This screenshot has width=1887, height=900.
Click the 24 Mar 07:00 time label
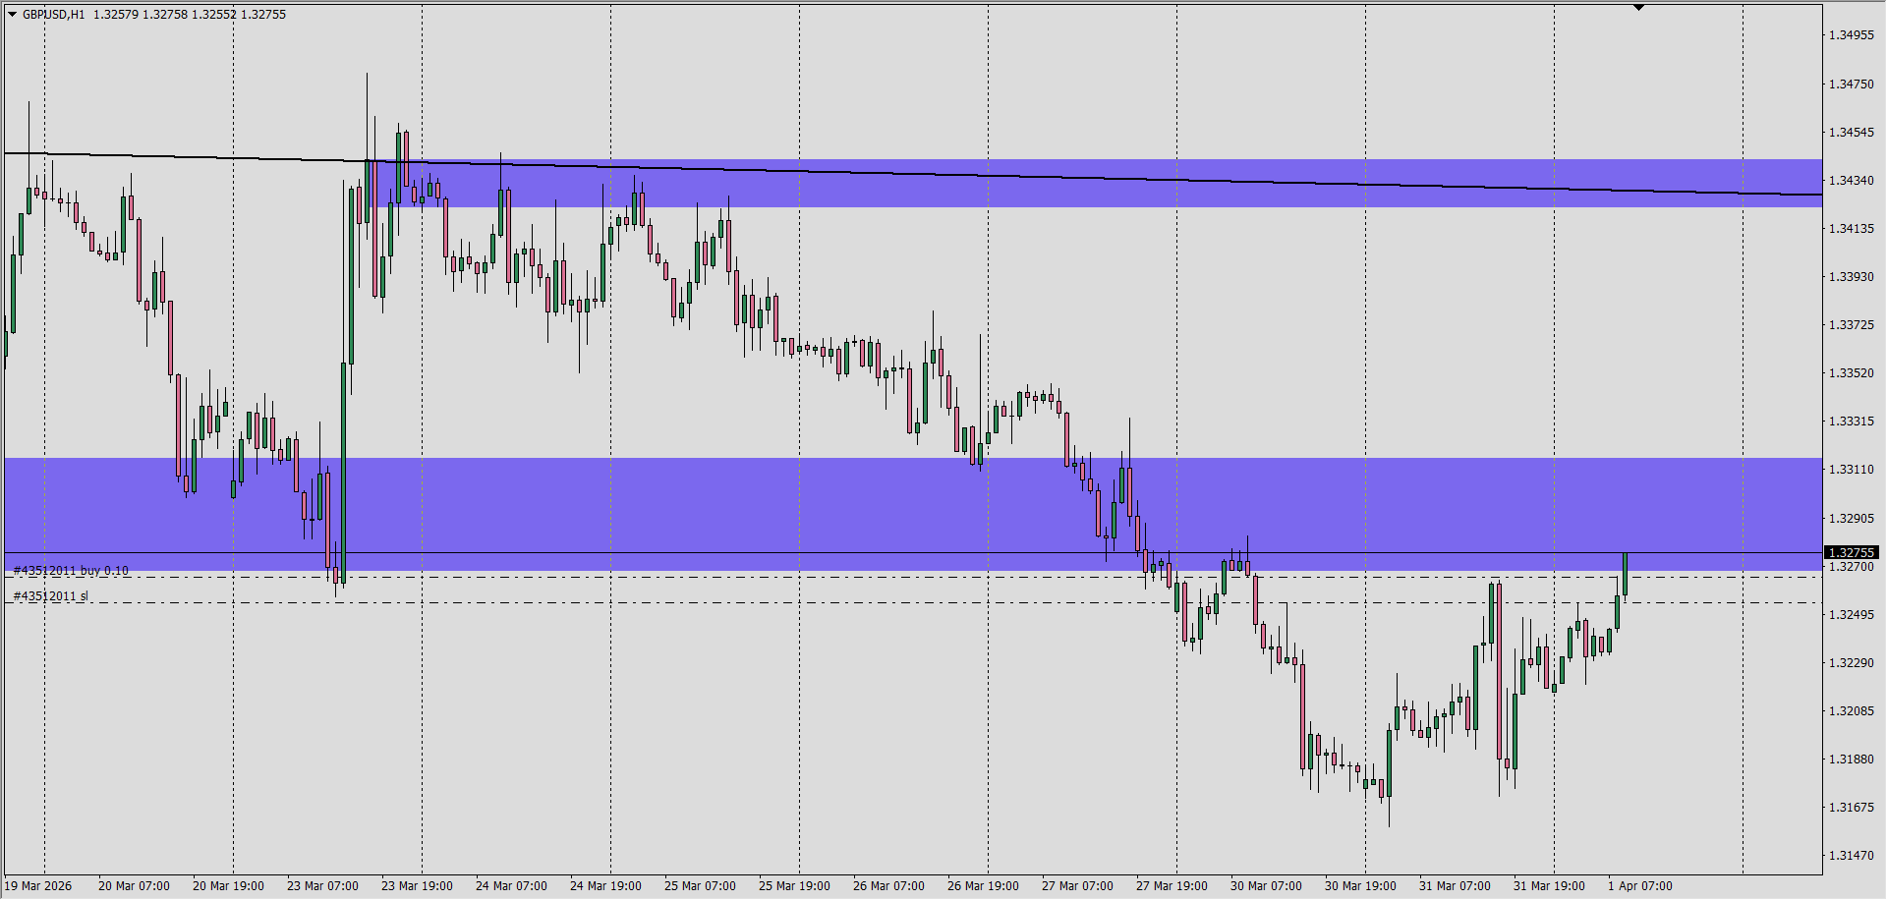511,886
